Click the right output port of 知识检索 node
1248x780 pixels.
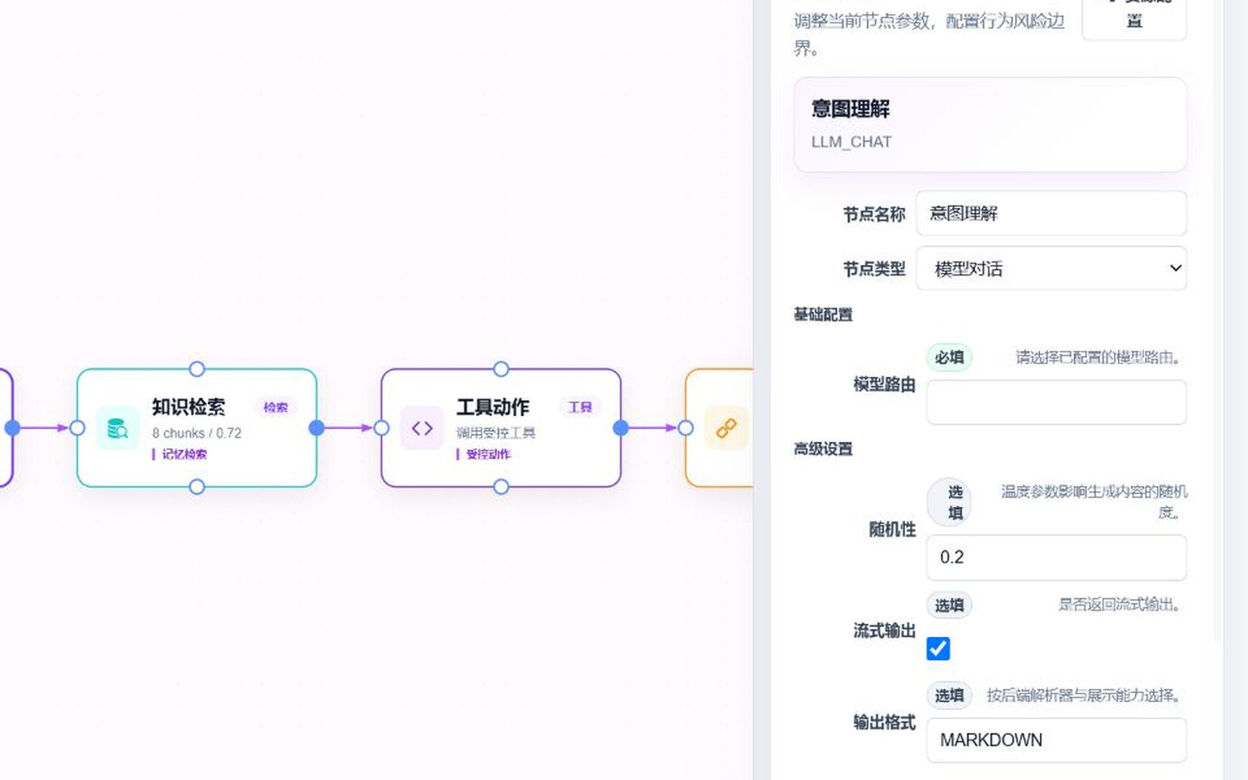(316, 427)
